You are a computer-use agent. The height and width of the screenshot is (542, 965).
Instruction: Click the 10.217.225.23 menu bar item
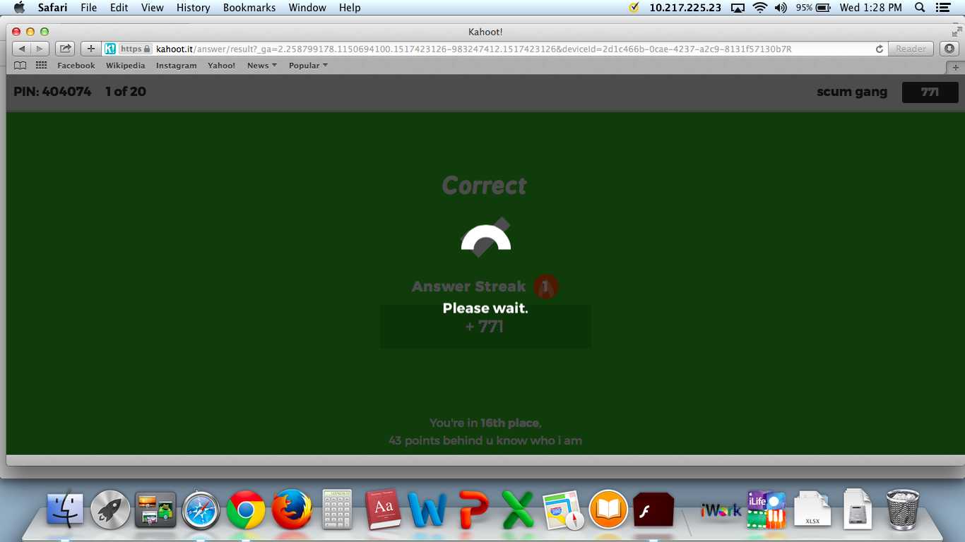pos(685,8)
